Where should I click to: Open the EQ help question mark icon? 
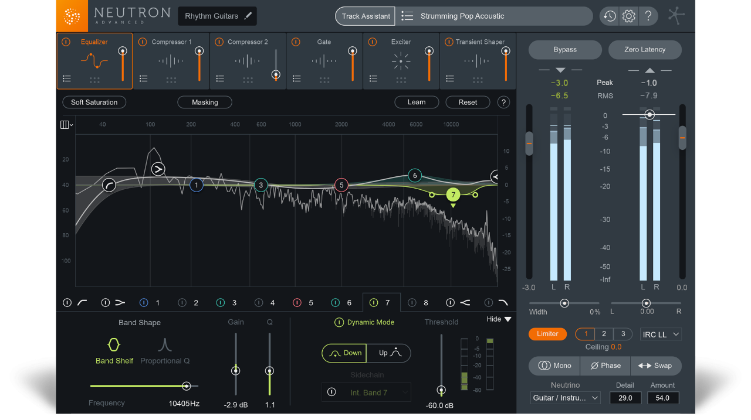[x=503, y=102]
